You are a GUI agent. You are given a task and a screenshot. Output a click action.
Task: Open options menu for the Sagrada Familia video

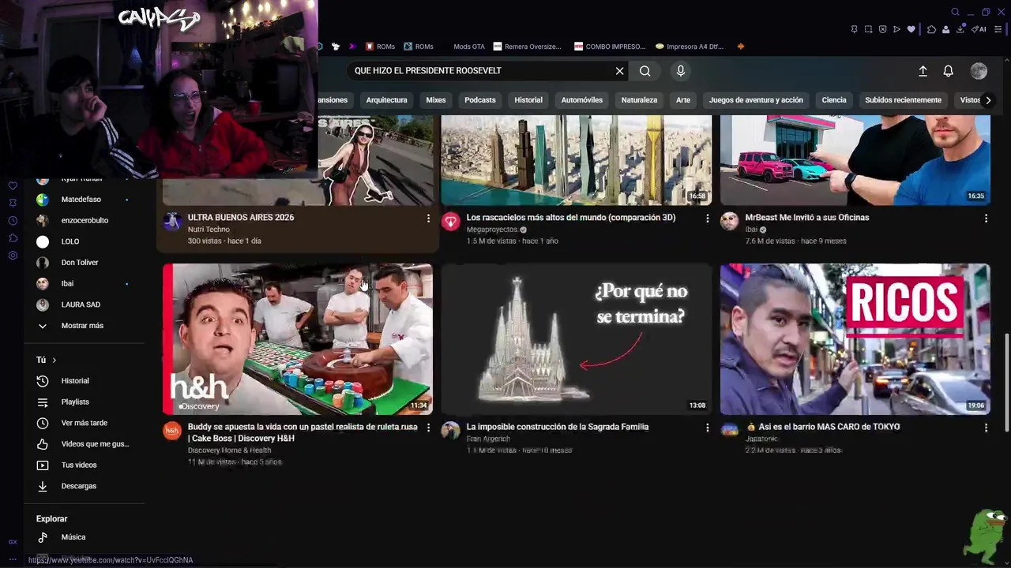tap(708, 428)
